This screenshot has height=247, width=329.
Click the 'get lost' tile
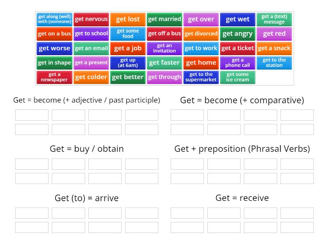[128, 19]
